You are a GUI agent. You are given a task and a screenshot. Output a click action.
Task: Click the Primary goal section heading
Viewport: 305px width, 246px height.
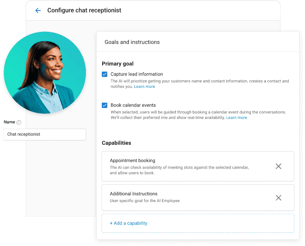click(118, 64)
